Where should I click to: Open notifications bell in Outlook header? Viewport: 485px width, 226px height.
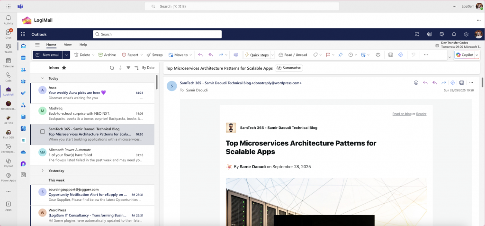[x=454, y=34]
